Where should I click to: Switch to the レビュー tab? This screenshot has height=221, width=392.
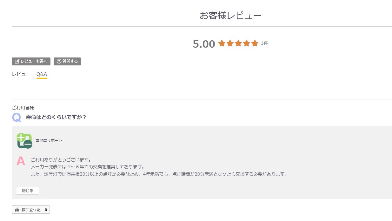tap(21, 74)
